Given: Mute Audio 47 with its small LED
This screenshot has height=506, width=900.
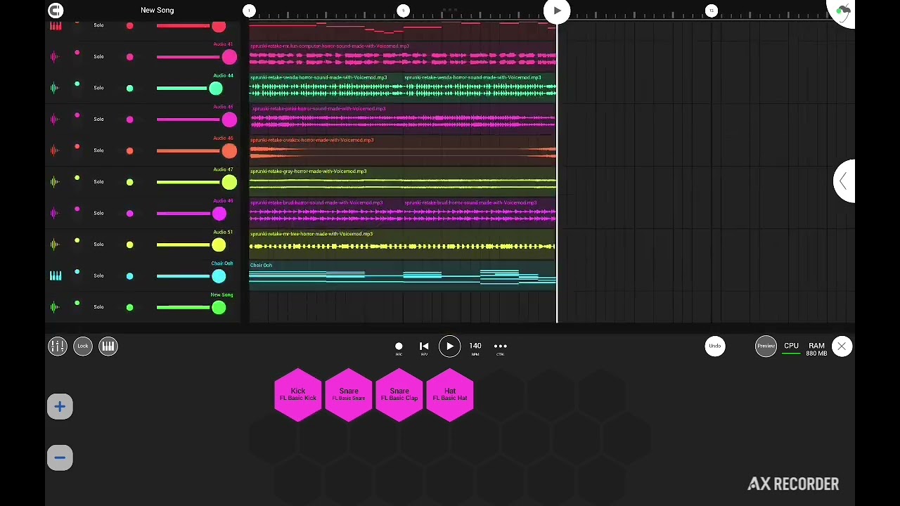Looking at the screenshot, I should [77, 178].
